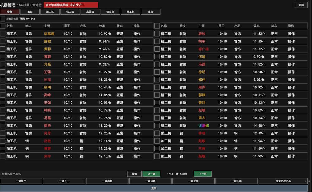Check the 禄广雄 11.72/h row checkbox

pyautogui.click(x=157, y=49)
